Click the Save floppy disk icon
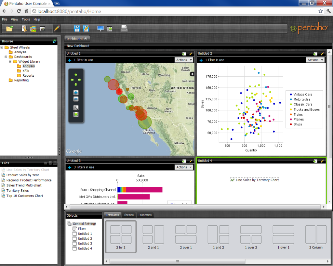Screen dimensions: 333x266 (x=77, y=29)
